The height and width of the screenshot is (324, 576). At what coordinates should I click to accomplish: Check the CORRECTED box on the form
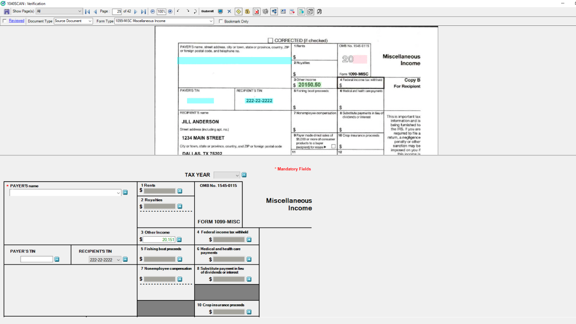pos(271,41)
